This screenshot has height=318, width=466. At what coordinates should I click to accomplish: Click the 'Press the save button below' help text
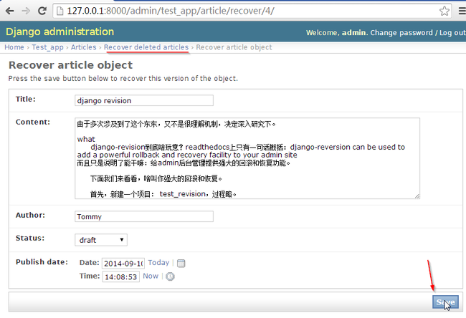[x=123, y=78]
